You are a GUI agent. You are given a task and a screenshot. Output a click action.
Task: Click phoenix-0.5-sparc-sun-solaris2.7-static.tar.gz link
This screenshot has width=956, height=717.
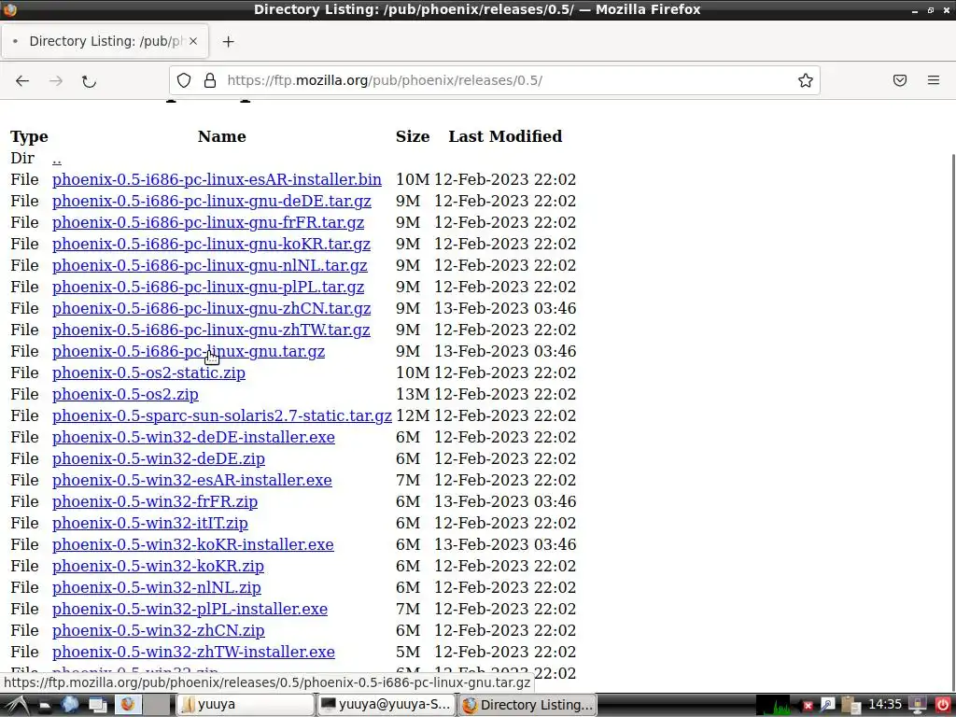click(x=222, y=415)
